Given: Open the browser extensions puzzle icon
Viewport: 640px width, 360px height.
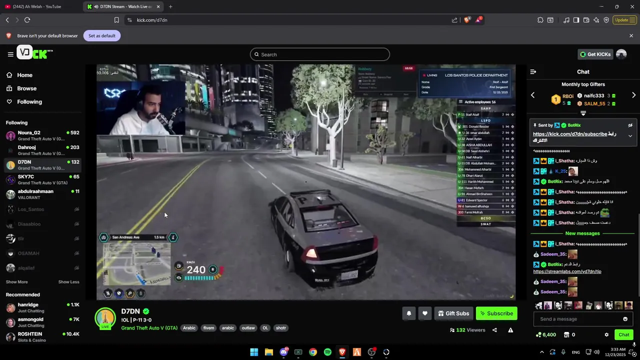Looking at the screenshot, I should pos(540,20).
